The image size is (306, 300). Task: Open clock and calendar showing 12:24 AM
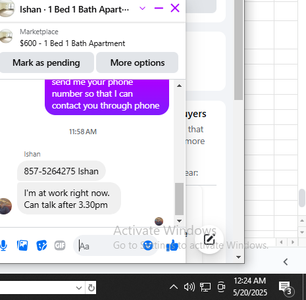(x=250, y=287)
